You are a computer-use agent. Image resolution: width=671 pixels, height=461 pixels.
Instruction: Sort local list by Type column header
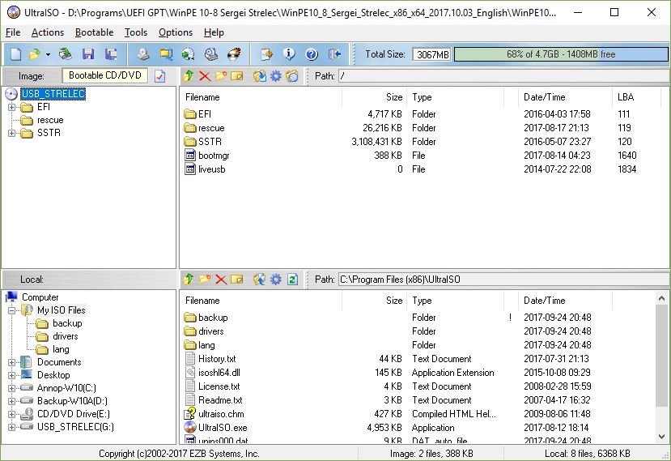457,301
